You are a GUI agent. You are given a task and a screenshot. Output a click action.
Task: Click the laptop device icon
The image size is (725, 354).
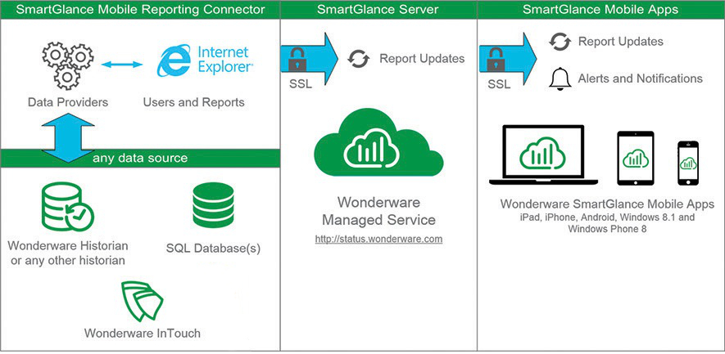(543, 155)
